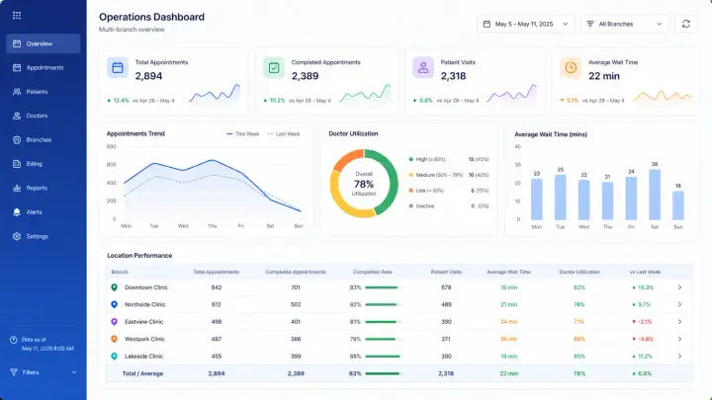Toggle High utilization legend entry
The height and width of the screenshot is (400, 712).
click(x=449, y=159)
